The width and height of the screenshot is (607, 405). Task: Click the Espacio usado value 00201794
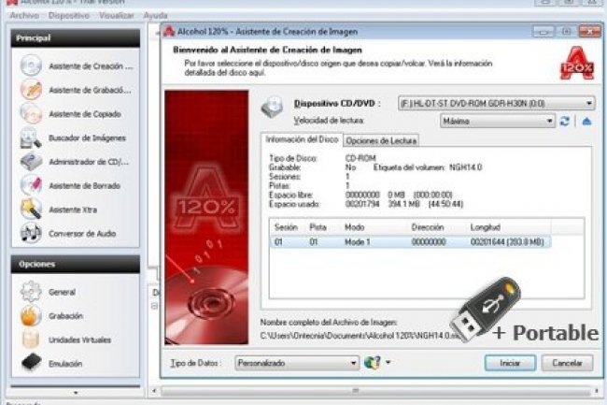[362, 204]
